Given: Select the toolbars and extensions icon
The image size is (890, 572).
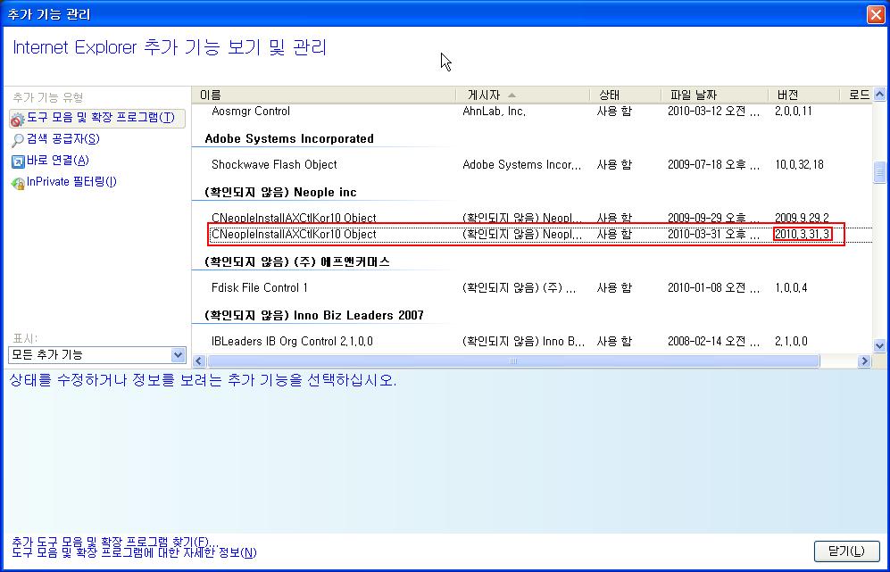Looking at the screenshot, I should click(17, 119).
